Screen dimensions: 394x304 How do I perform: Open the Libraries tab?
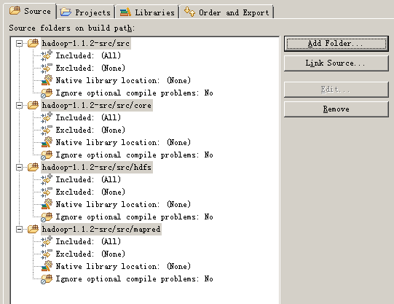147,12
